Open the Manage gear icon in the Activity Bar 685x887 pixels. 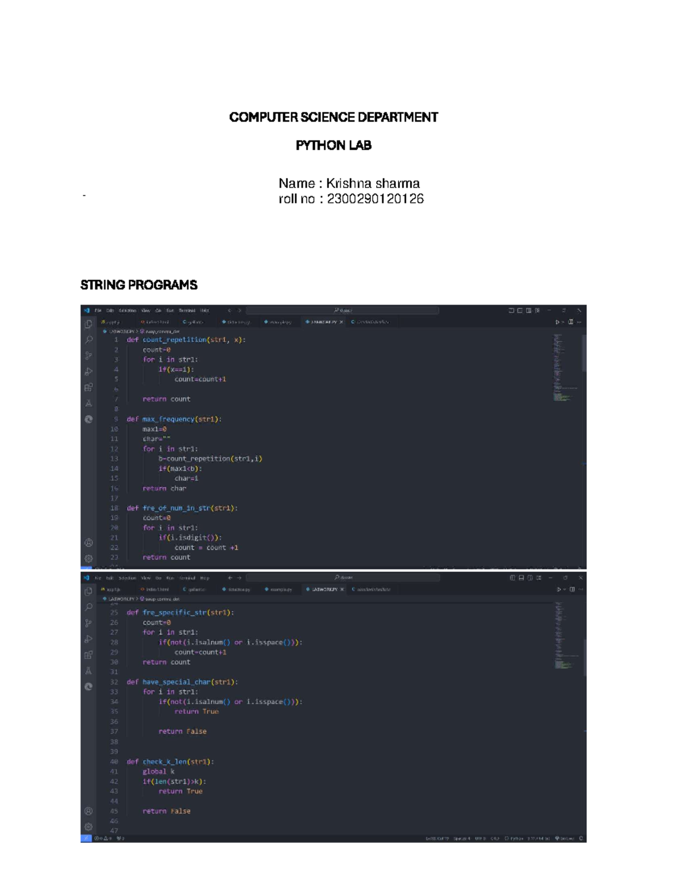coord(88,557)
